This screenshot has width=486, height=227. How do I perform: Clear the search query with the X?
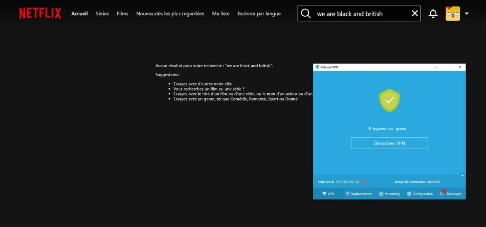click(x=415, y=14)
